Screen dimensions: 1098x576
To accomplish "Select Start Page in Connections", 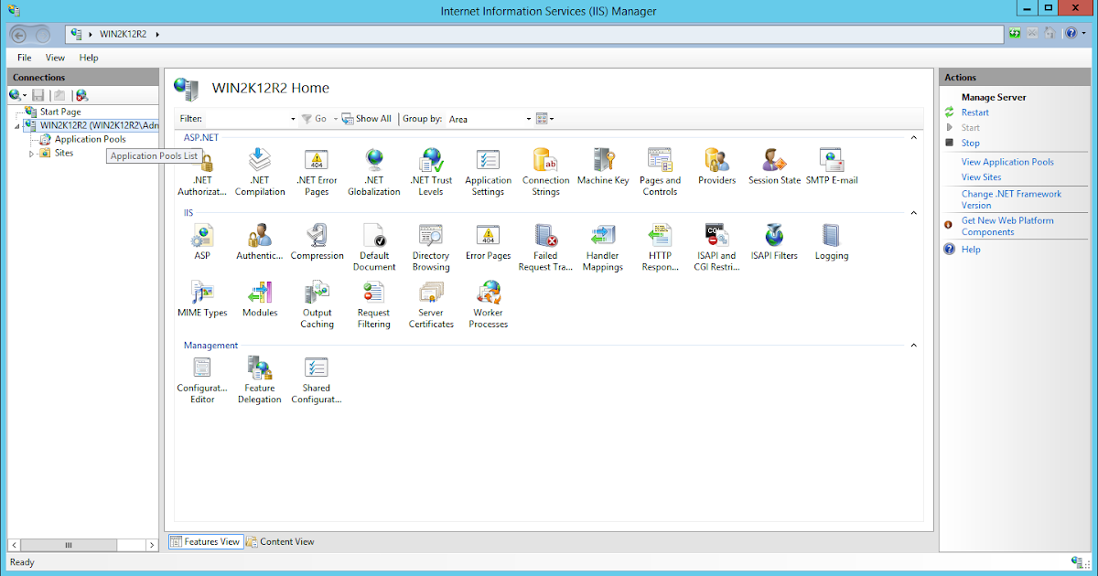I will (60, 112).
